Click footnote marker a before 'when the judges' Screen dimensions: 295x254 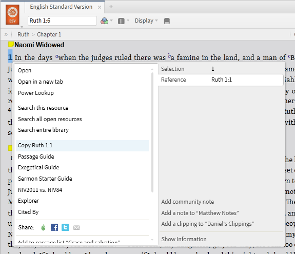[57, 56]
